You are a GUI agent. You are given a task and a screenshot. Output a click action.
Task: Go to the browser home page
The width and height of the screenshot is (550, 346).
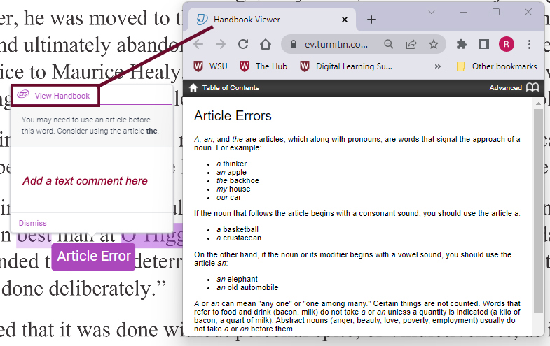pos(265,44)
